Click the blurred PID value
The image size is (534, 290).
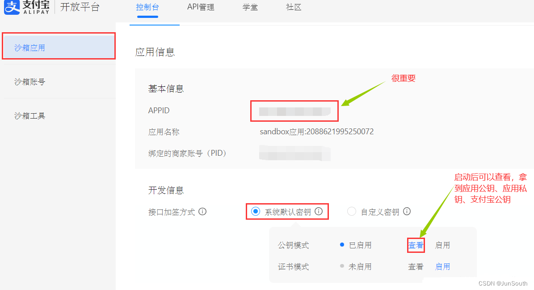pos(294,153)
